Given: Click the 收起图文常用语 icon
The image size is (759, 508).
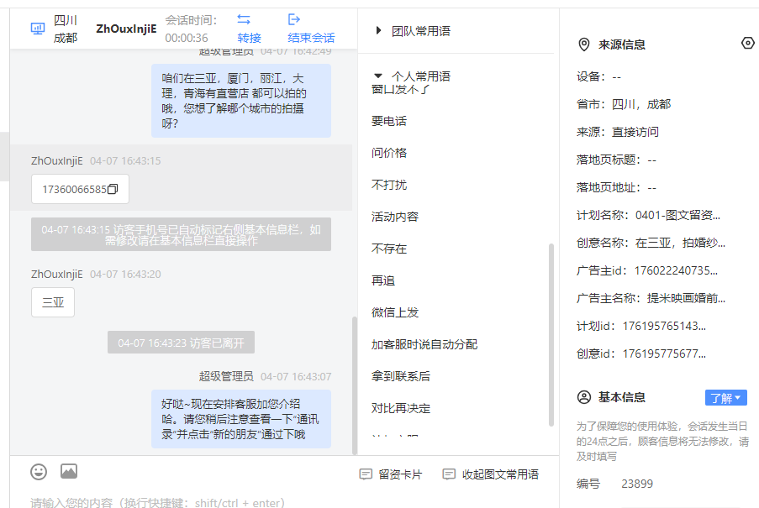Looking at the screenshot, I should pos(449,474).
